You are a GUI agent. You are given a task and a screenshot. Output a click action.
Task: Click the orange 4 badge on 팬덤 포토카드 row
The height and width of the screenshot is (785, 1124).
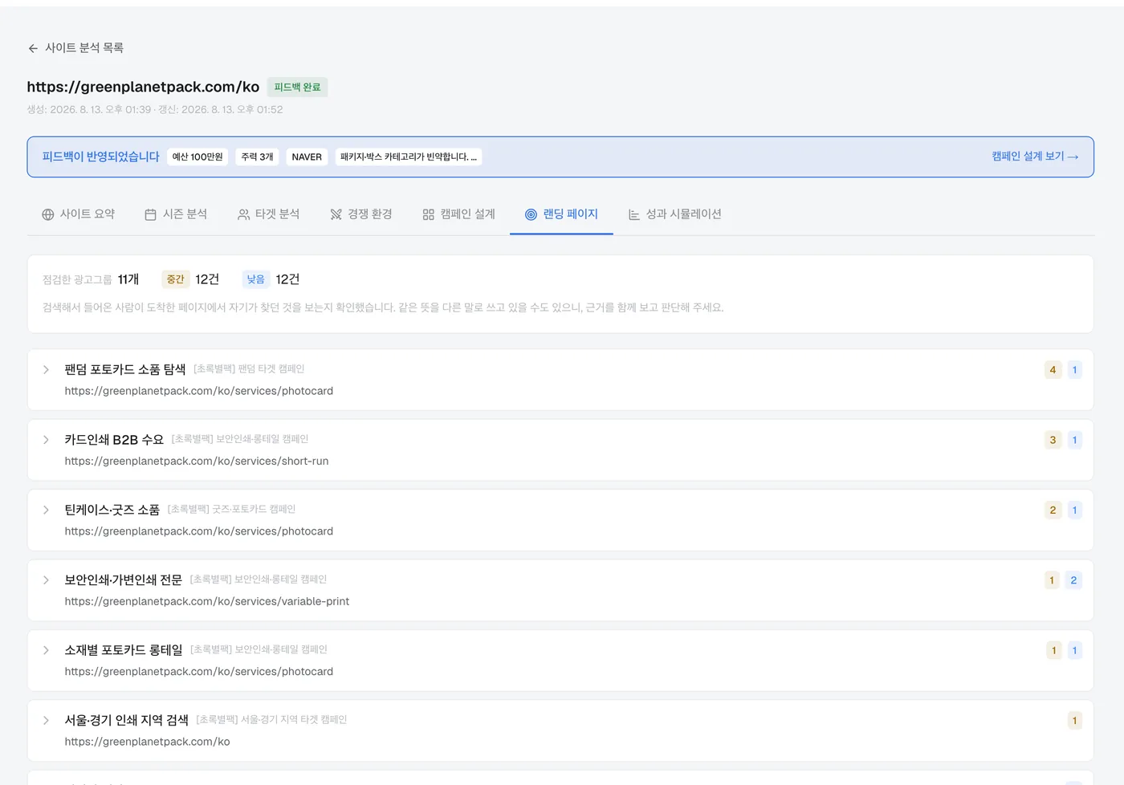point(1053,370)
